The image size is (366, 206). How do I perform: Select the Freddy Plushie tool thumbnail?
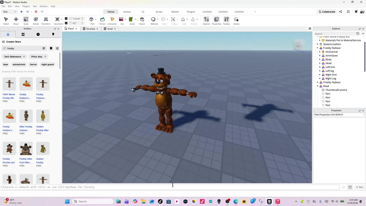(9, 148)
